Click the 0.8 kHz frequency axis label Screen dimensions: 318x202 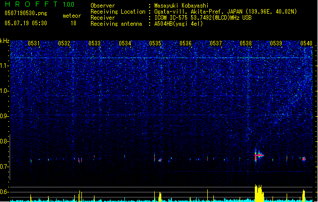tap(5, 141)
